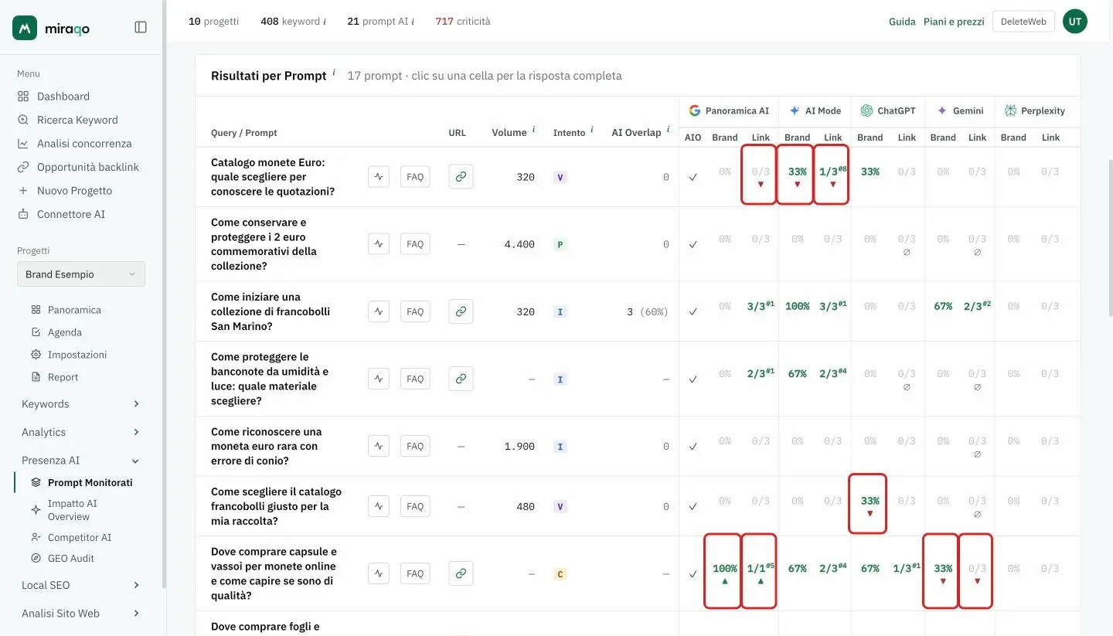Click info icon next to Risultati per Prompt

[334, 73]
